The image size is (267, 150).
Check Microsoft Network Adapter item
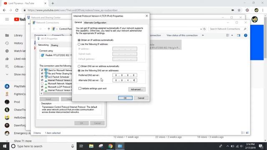(42, 83)
